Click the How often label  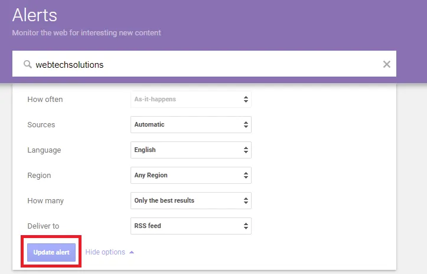click(x=45, y=99)
